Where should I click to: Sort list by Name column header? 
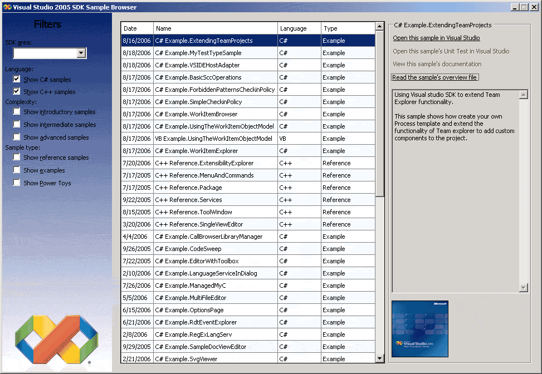click(x=216, y=28)
